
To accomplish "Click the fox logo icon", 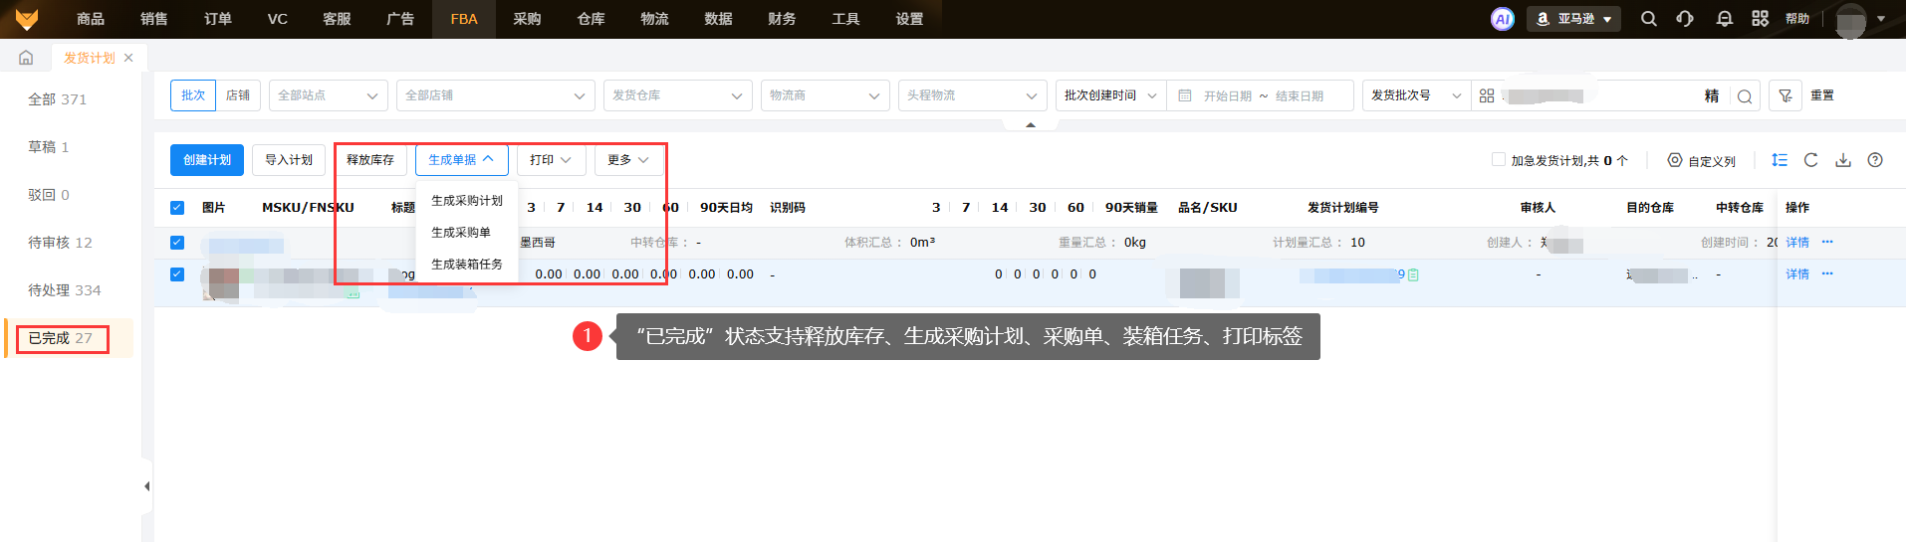I will pos(27,19).
